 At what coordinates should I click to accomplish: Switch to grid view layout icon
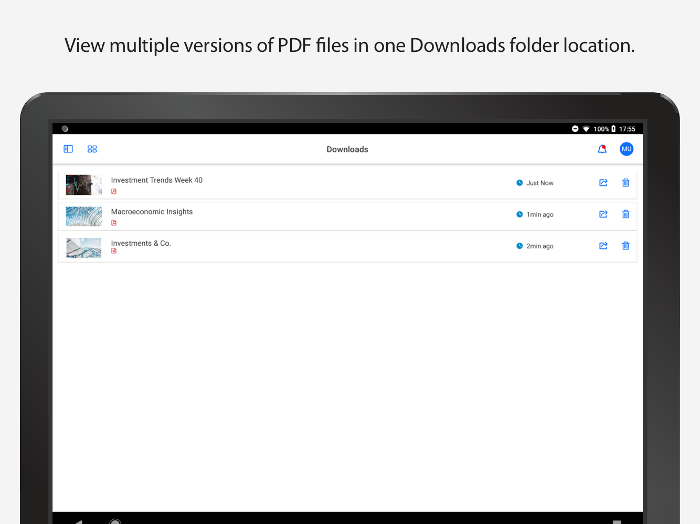point(92,149)
